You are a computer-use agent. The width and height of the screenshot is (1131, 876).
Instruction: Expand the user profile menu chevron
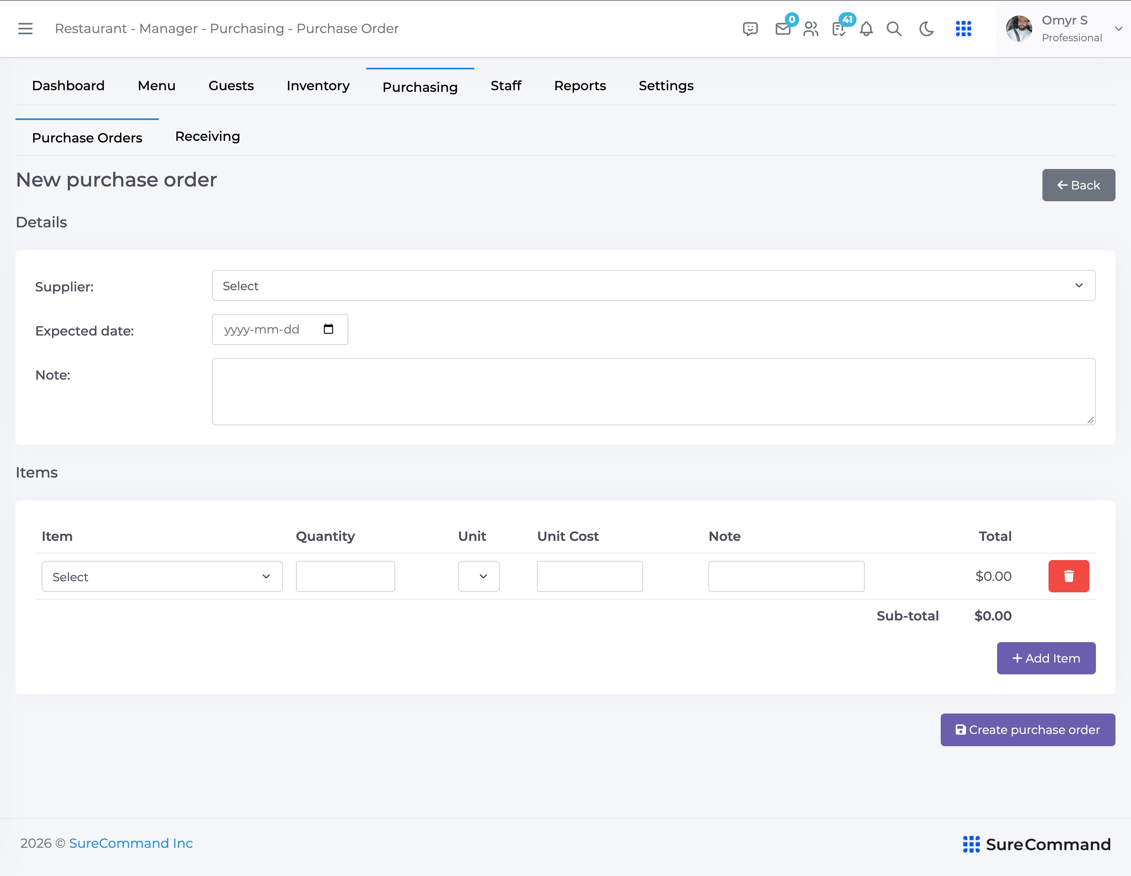(x=1118, y=29)
